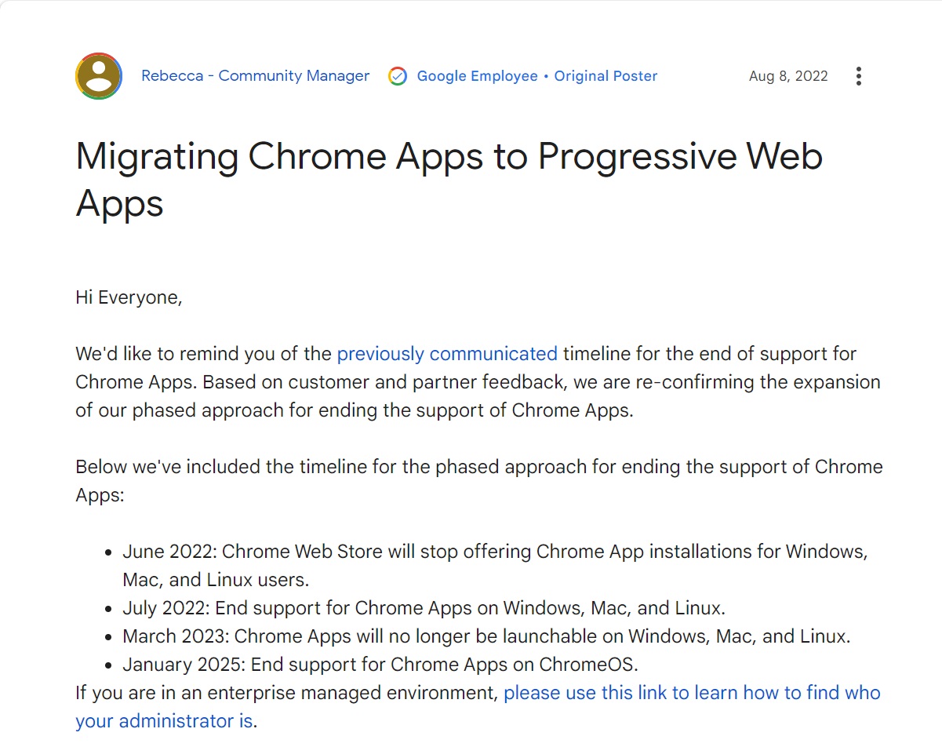Open Rebecca - Community Manager profile link
The width and height of the screenshot is (942, 747).
(255, 76)
